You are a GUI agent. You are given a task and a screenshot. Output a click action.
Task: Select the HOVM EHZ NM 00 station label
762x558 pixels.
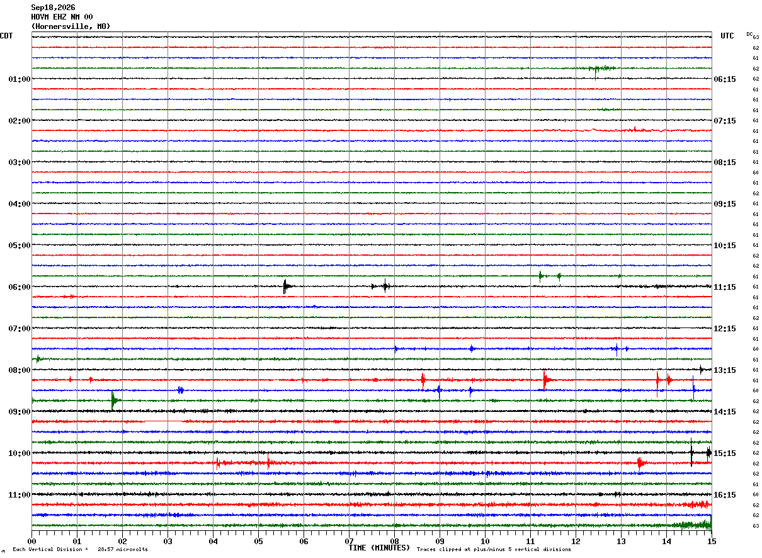click(x=62, y=17)
